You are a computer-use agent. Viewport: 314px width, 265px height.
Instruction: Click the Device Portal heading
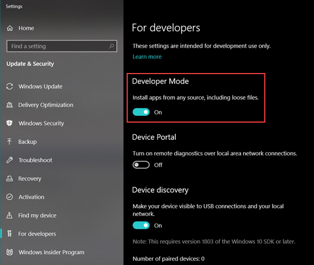154,137
